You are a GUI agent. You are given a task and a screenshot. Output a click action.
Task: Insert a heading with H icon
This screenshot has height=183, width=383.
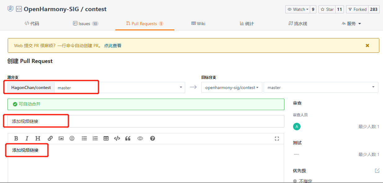pos(38,139)
